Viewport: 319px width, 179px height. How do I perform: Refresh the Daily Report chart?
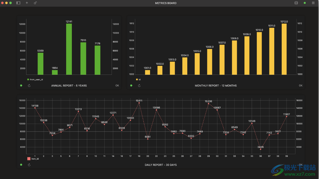pyautogui.click(x=29, y=165)
